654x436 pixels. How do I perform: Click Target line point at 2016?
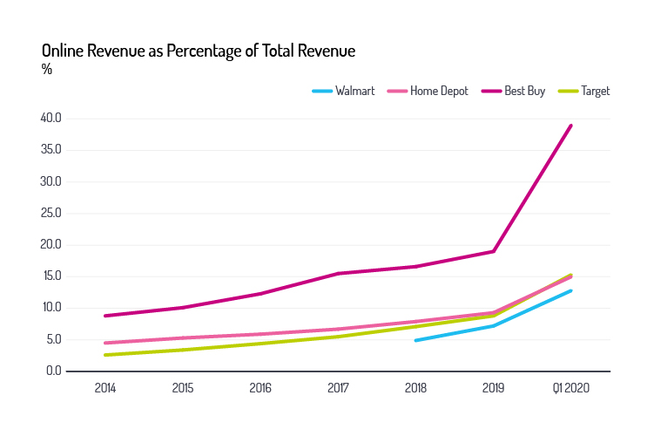[260, 344]
